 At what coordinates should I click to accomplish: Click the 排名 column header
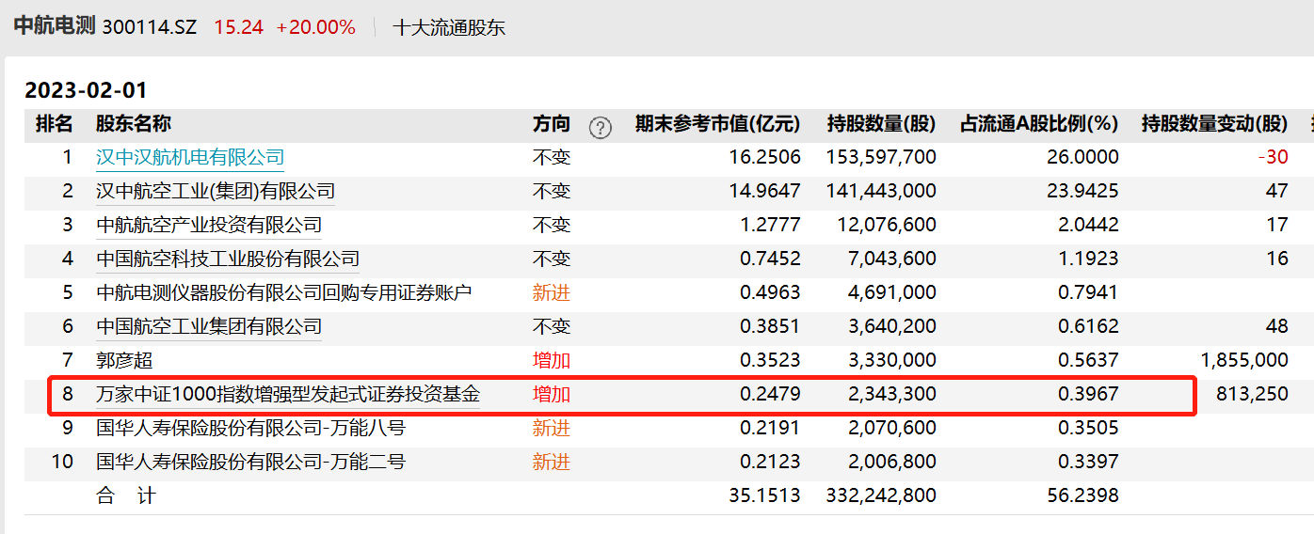[54, 124]
